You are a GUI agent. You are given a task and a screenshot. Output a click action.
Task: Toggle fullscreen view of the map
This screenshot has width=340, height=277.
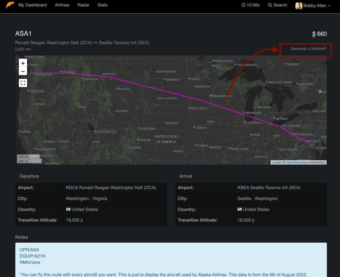click(23, 83)
